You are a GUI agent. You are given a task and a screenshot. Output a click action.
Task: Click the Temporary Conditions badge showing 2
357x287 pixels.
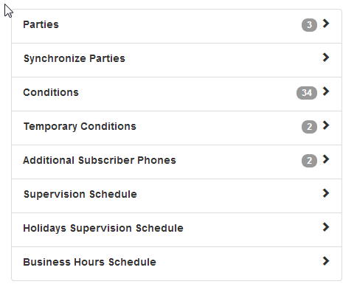[x=309, y=127]
